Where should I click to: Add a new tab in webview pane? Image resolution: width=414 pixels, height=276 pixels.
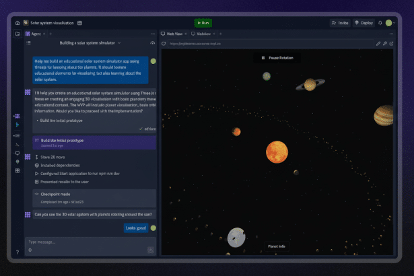221,34
